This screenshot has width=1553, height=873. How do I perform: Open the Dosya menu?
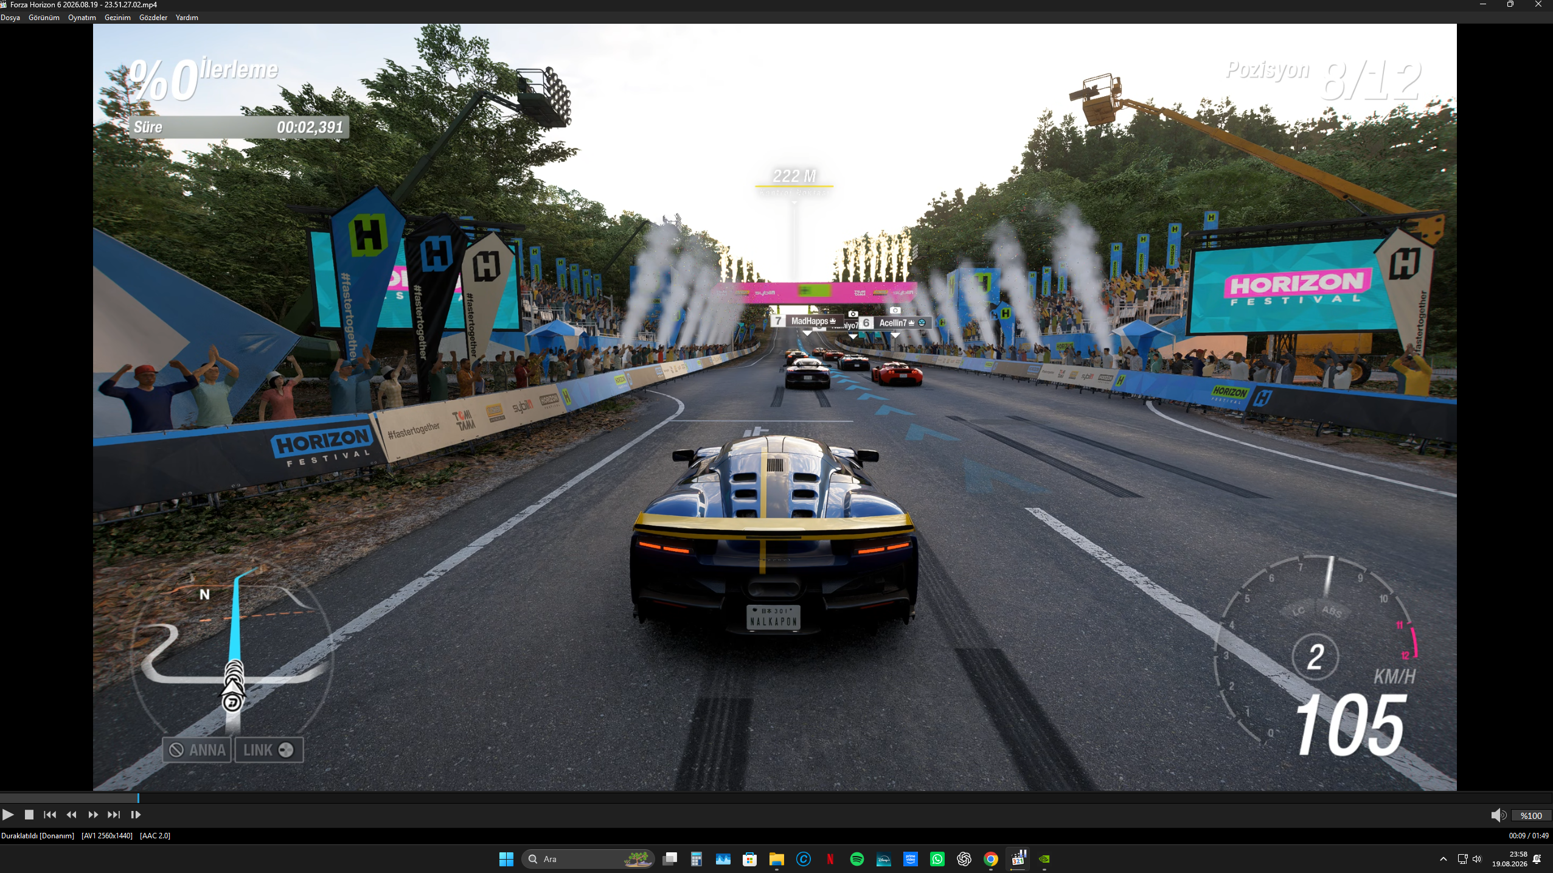pos(10,18)
